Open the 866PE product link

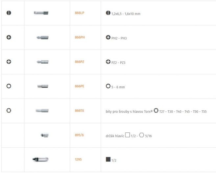coord(79,86)
